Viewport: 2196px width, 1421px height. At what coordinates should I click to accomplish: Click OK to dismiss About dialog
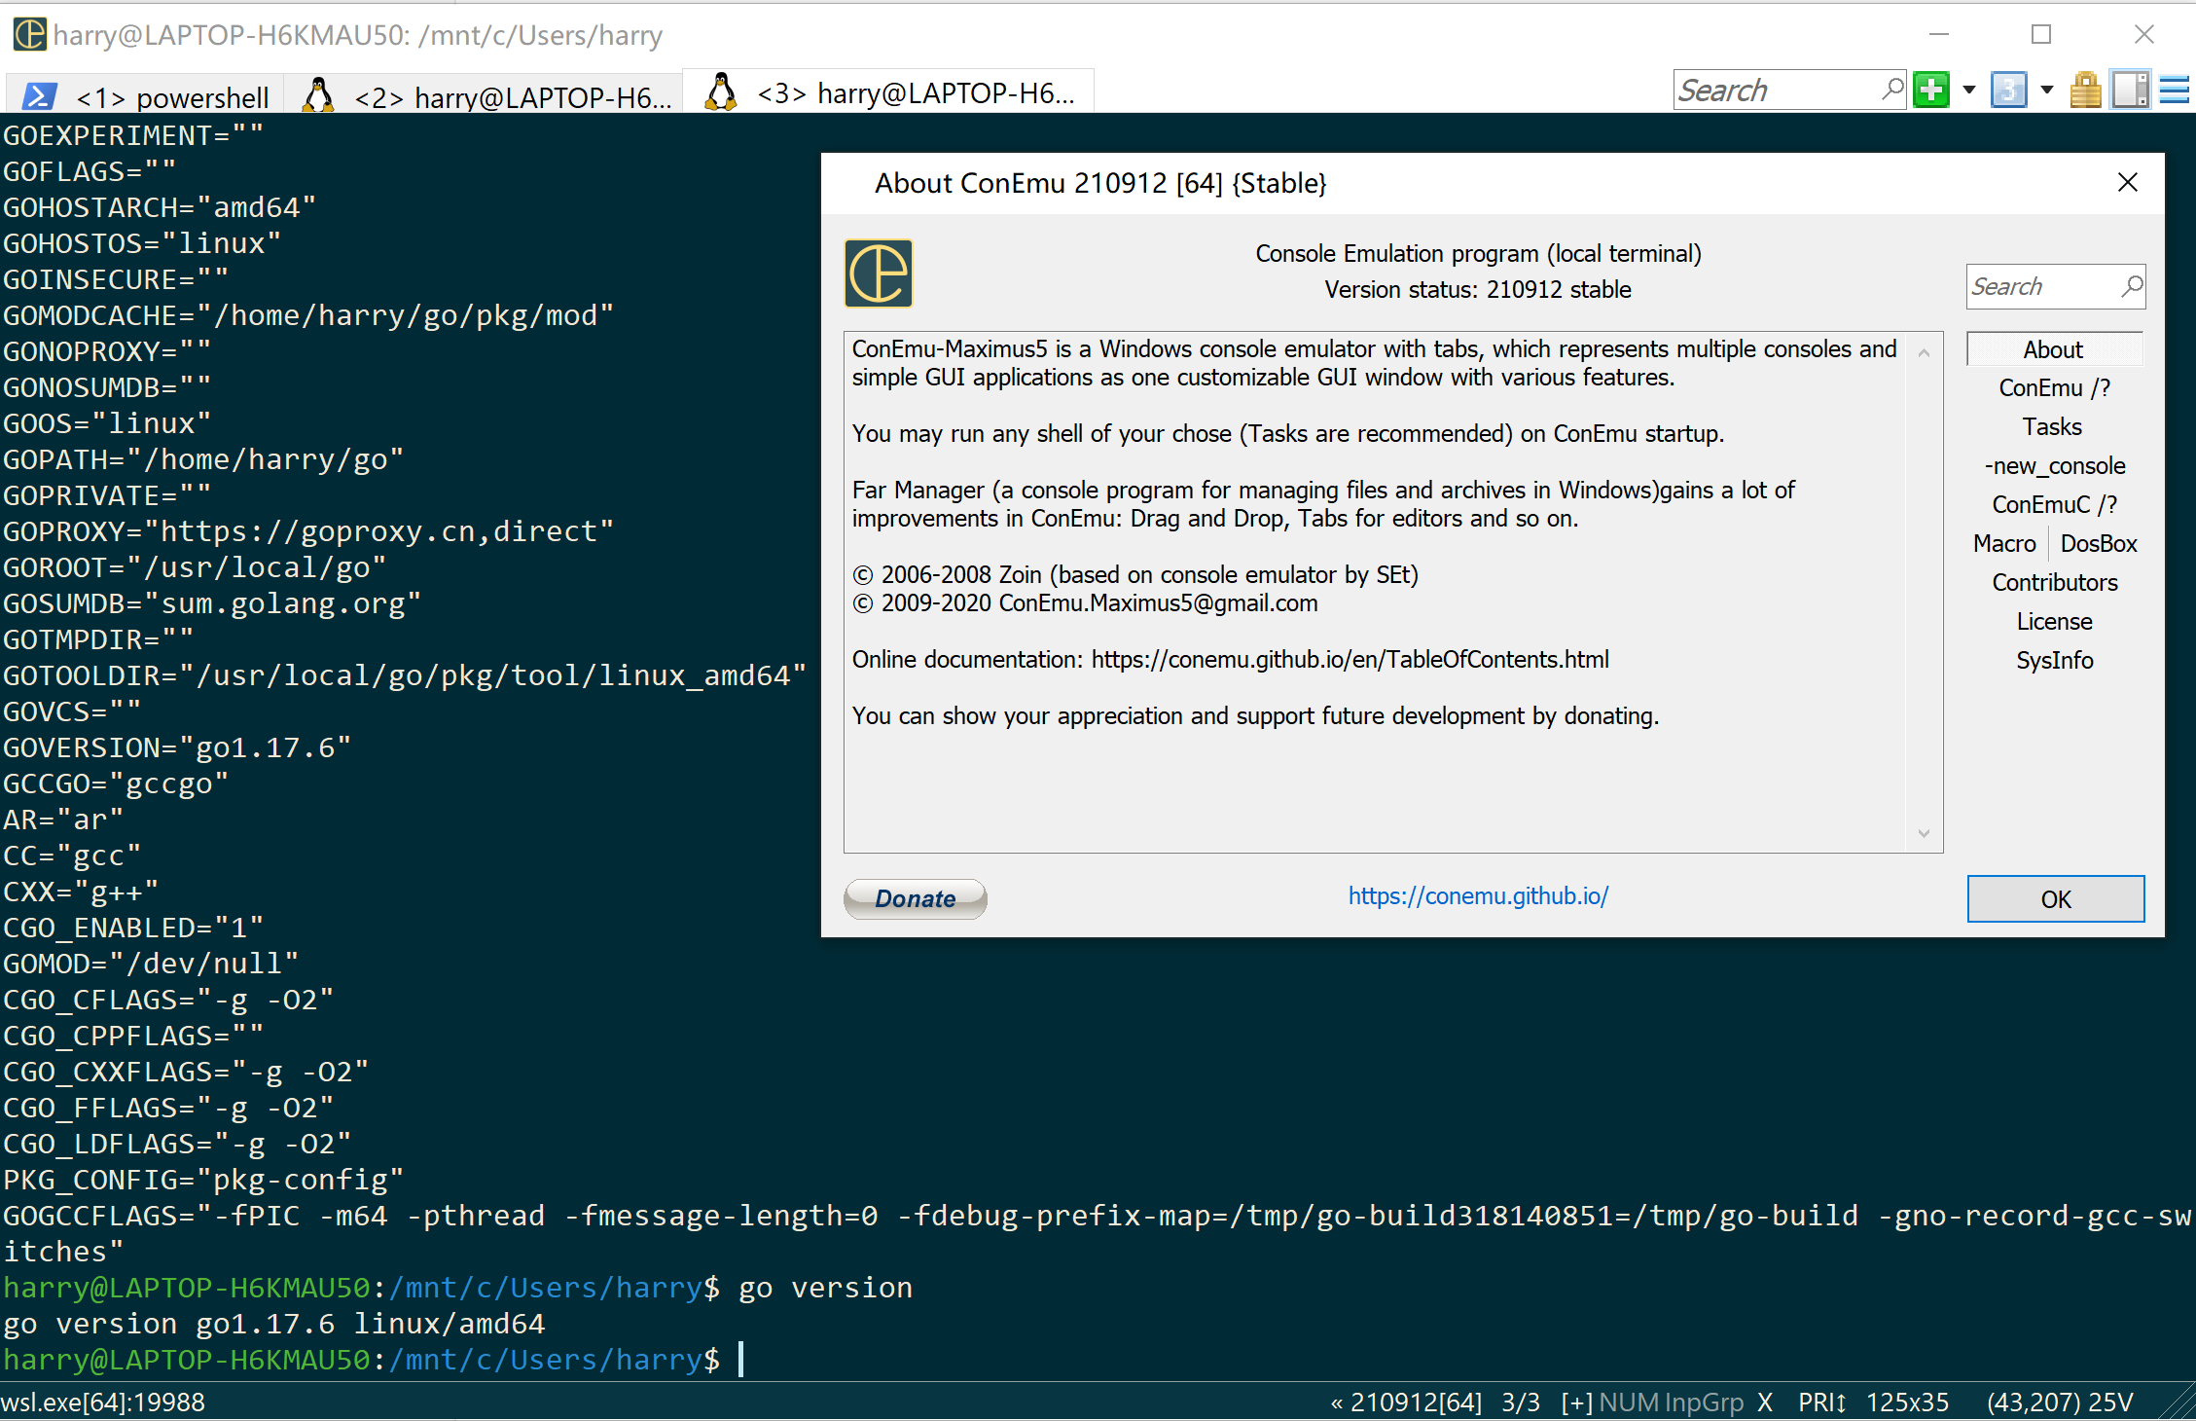pos(2055,898)
